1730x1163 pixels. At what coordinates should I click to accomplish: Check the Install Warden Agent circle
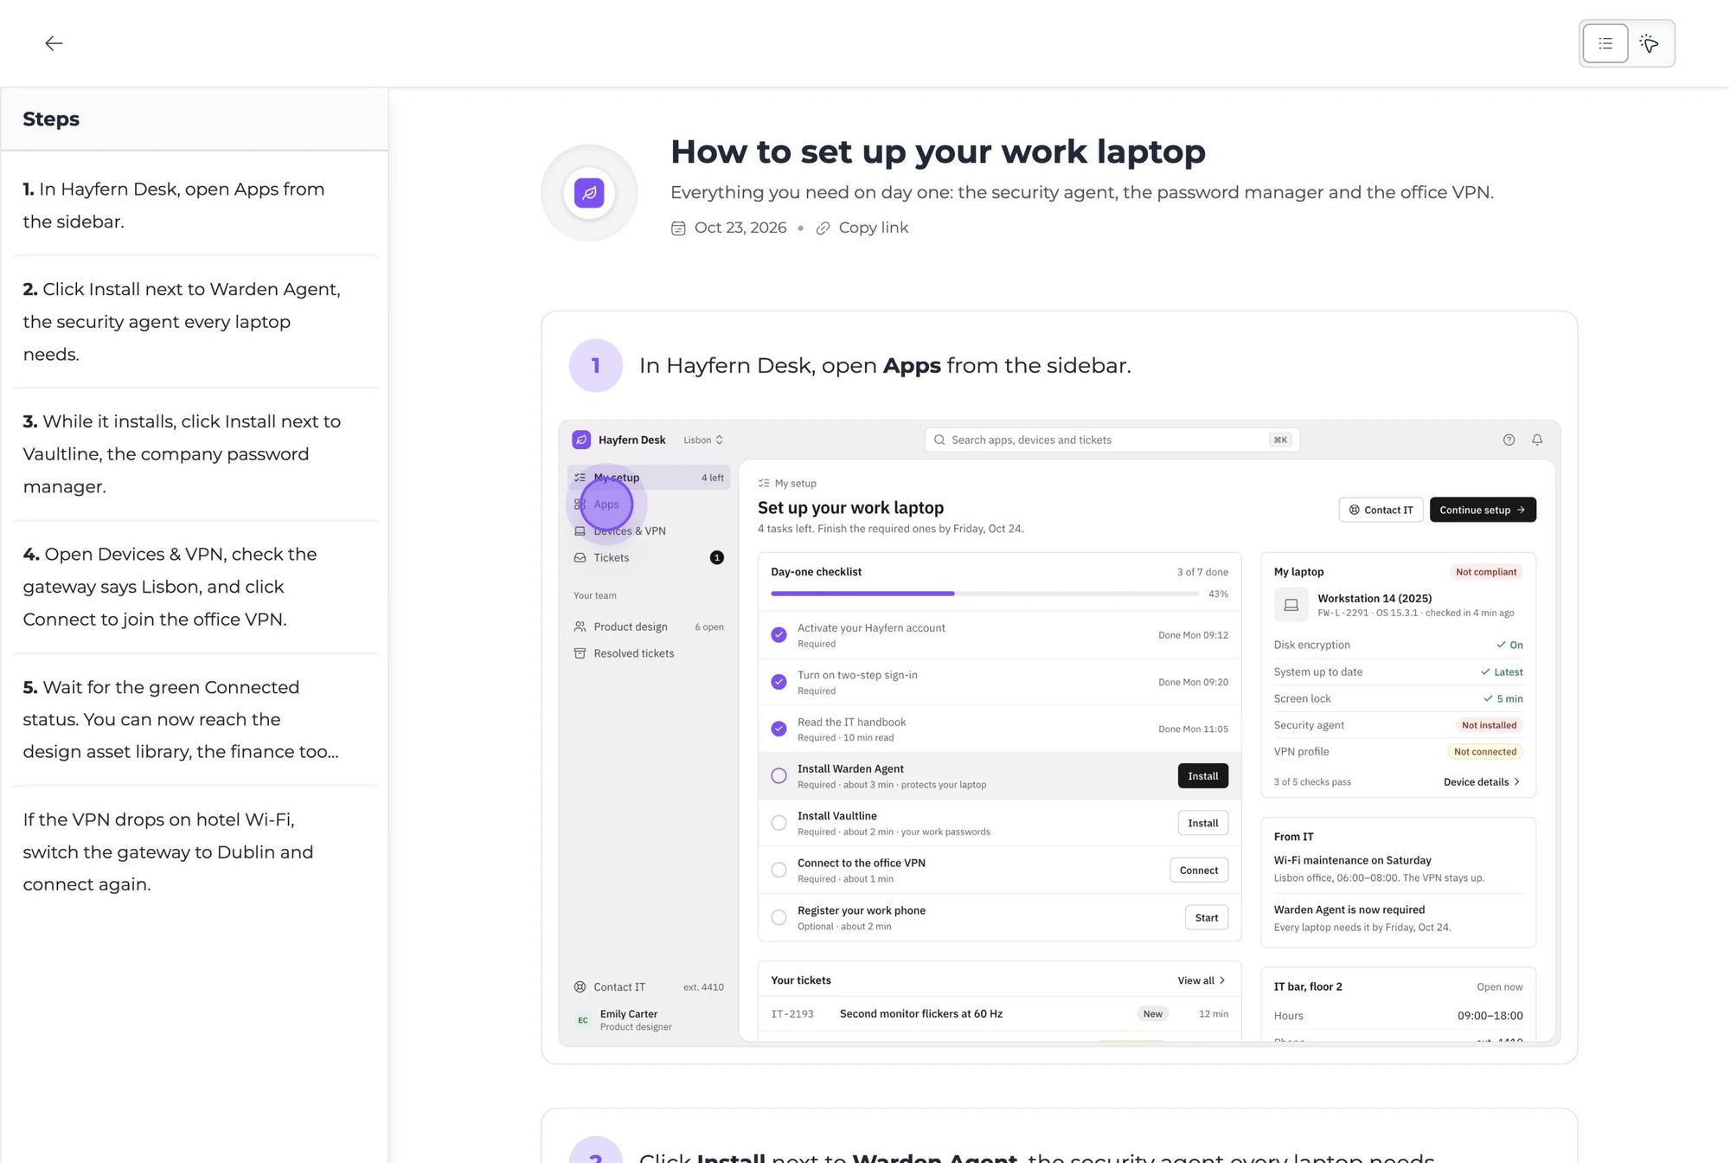pos(778,776)
